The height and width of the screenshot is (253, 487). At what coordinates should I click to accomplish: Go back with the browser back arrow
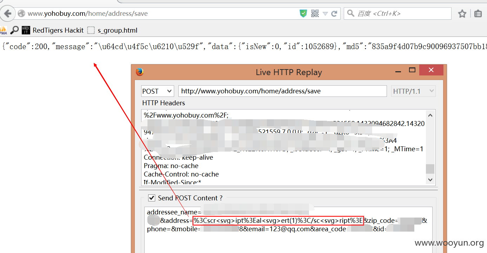pos(7,14)
